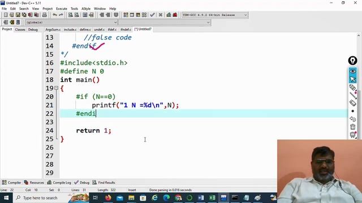Click the Stop Execution X icon

tap(161, 15)
